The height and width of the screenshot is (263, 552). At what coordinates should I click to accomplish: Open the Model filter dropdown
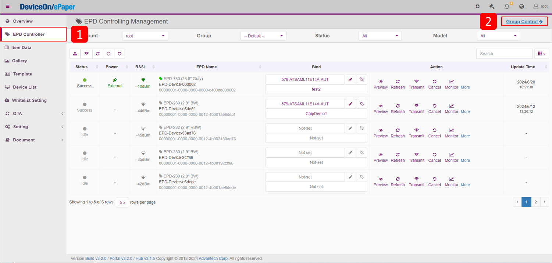click(x=498, y=36)
